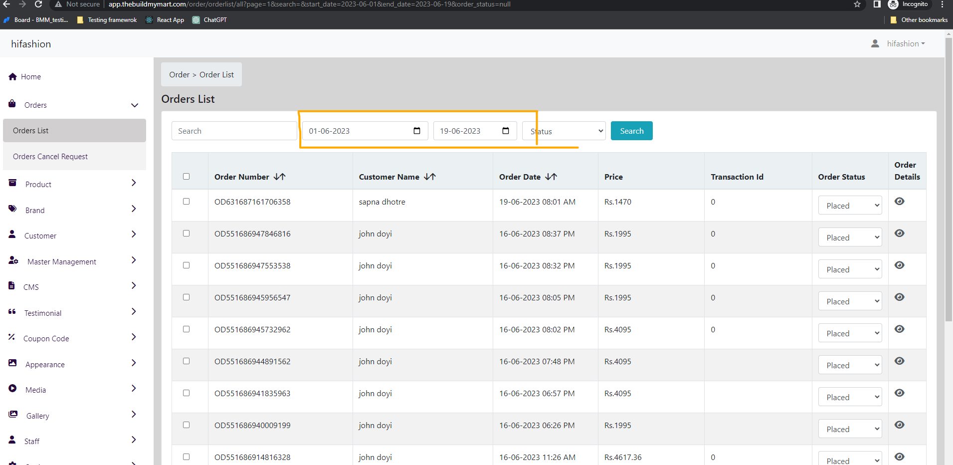Viewport: 953px width, 465px height.
Task: Check order OD551686947553538 checkbox
Action: 187,265
